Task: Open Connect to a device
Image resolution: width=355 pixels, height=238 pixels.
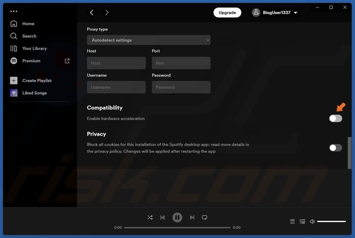Action: pos(302,221)
